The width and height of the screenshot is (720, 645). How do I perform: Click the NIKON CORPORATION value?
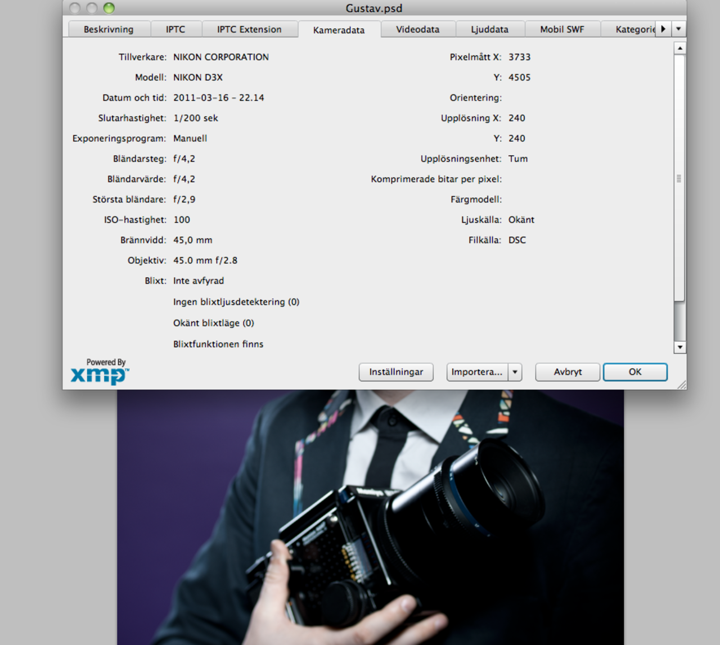point(221,57)
